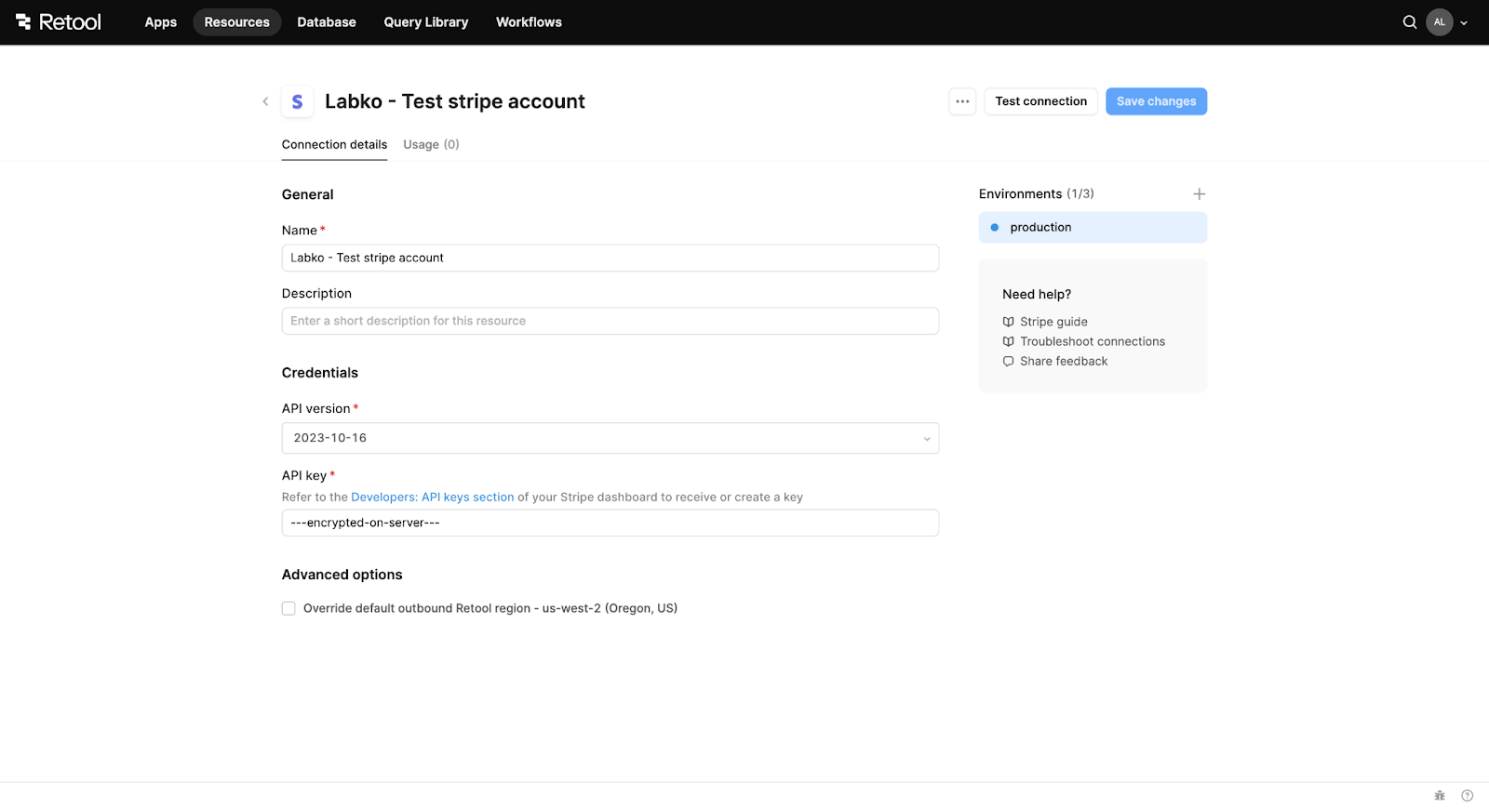Viewport: 1489px width, 809px height.
Task: Click the Retool logo
Action: 58,22
